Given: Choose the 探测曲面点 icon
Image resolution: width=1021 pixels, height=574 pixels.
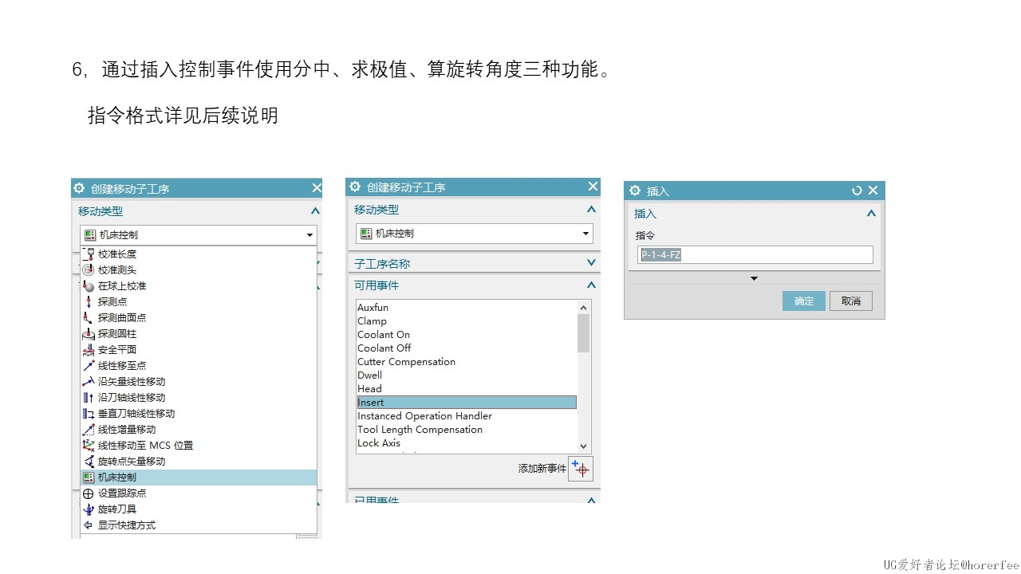Looking at the screenshot, I should [89, 317].
